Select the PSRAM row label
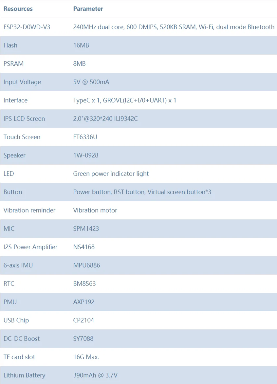Screen dimensions: 277x384 tap(13, 64)
